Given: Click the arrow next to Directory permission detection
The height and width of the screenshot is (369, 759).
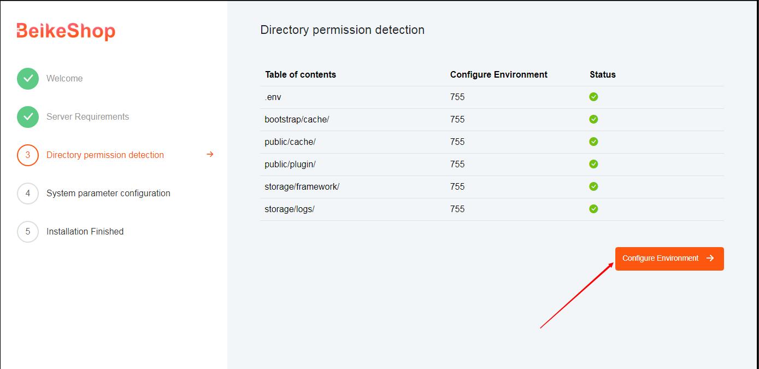Looking at the screenshot, I should (210, 155).
